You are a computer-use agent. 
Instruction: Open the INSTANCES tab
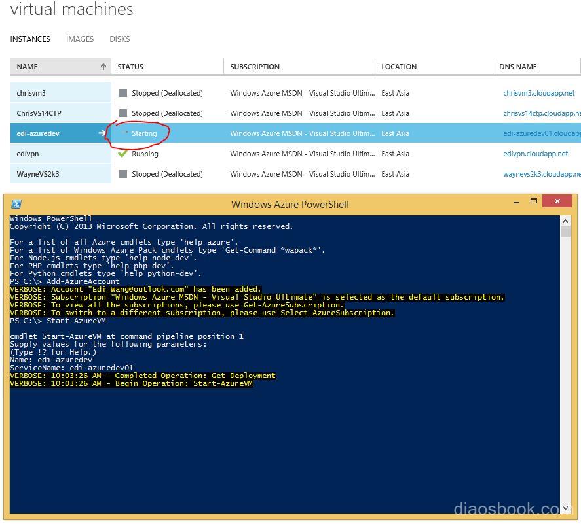pos(30,39)
